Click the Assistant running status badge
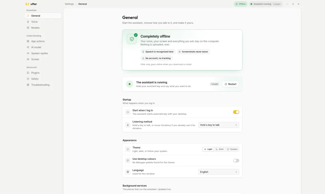The height and width of the screenshot is (194, 325). point(266,4)
